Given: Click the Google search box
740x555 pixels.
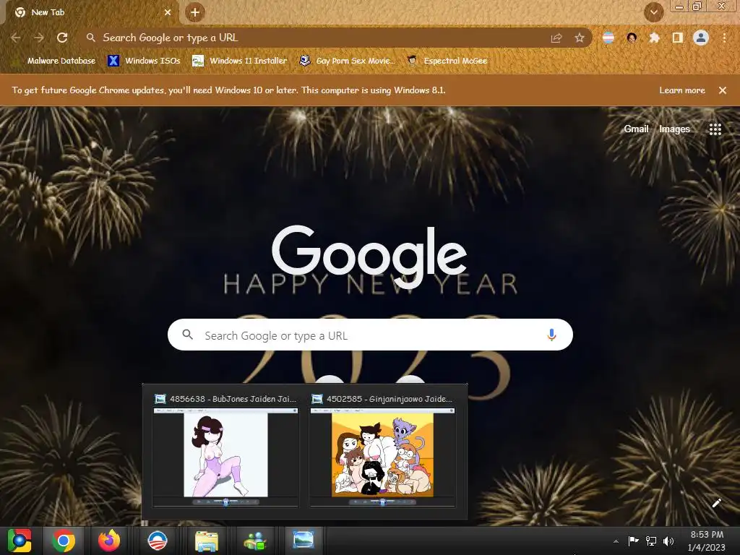Looking at the screenshot, I should pos(370,335).
